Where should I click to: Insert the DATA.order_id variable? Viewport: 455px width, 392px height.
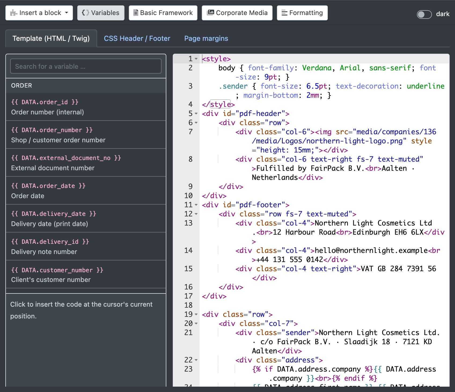(x=86, y=107)
